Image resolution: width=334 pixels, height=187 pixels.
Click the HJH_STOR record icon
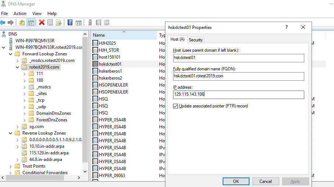tap(95, 50)
